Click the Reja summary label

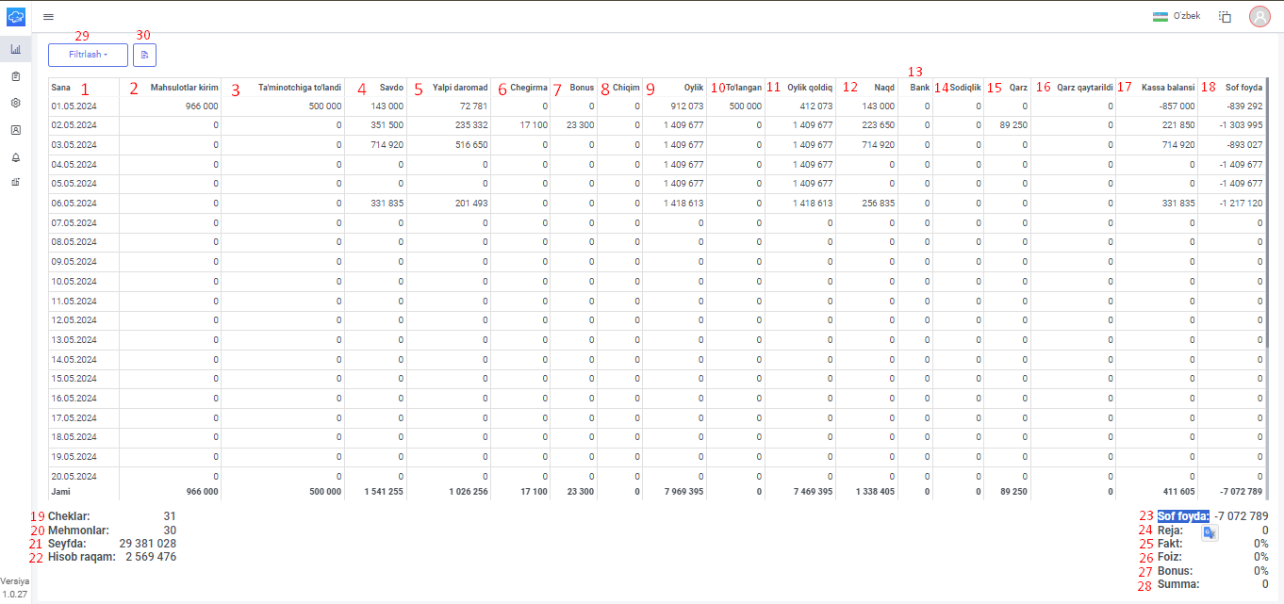pos(1170,531)
